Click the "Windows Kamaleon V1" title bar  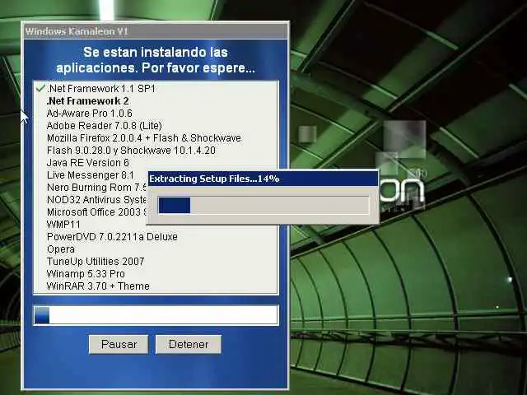coord(156,31)
